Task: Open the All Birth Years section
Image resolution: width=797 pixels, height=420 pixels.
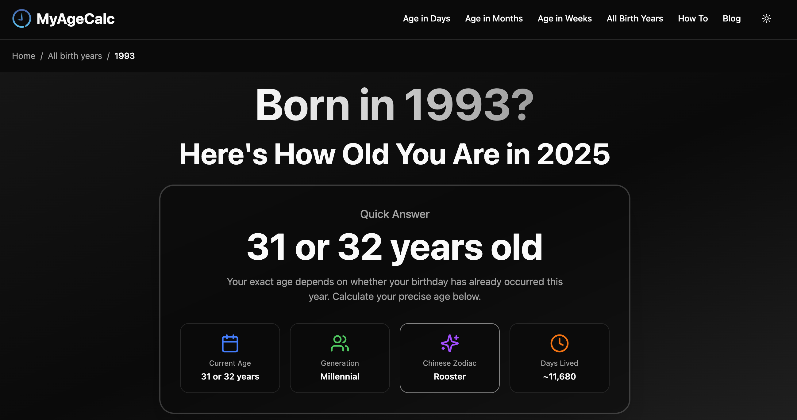Action: pos(635,19)
